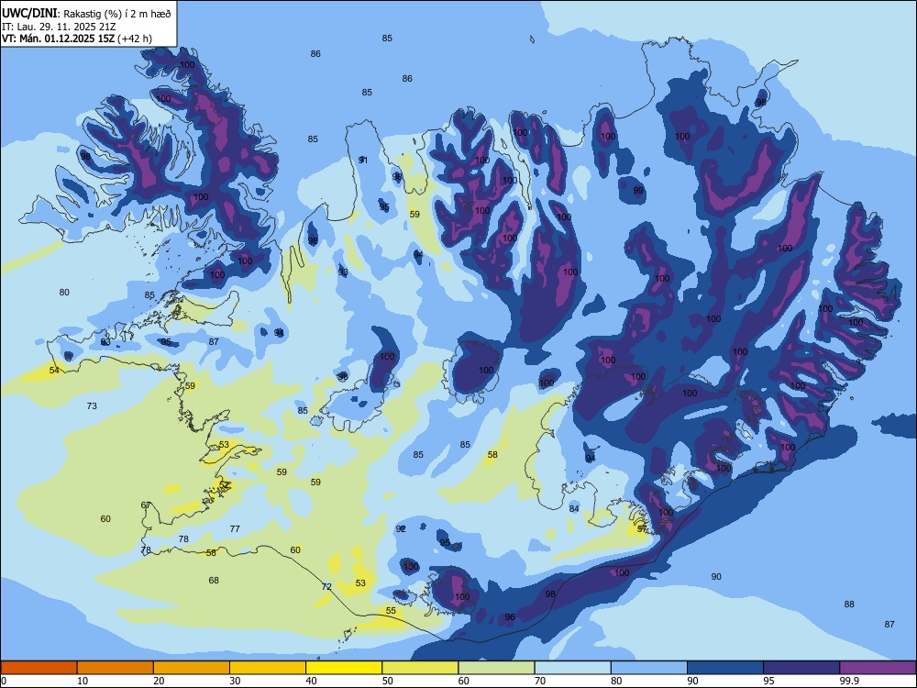The image size is (917, 688).
Task: Click the legend tick label '95'
Action: 768,681
